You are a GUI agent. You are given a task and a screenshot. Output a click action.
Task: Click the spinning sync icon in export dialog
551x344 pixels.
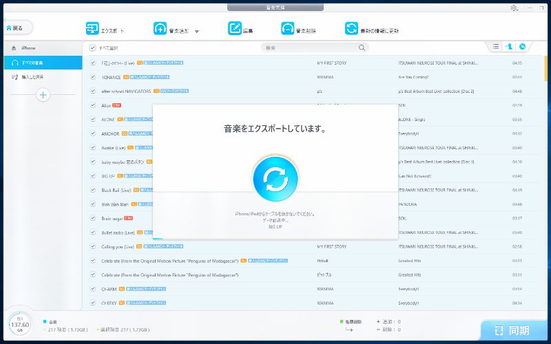pos(275,179)
